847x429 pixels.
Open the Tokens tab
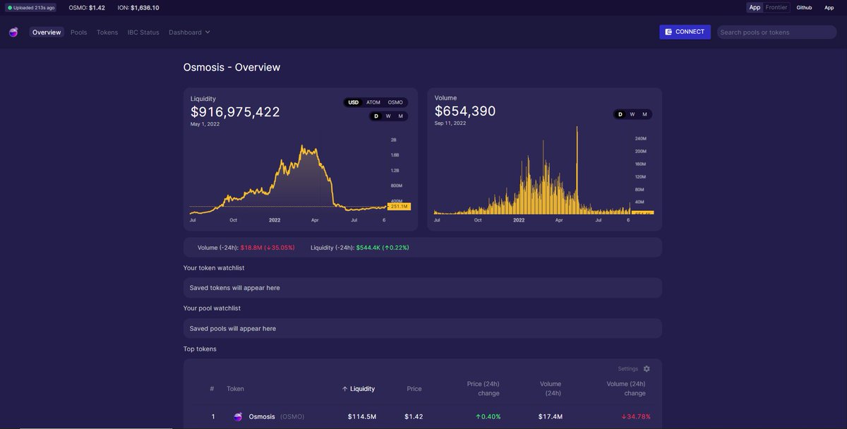[x=107, y=32]
